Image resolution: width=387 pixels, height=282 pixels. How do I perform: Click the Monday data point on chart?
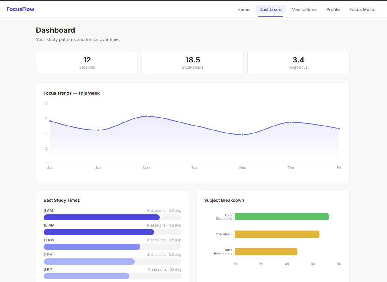146,116
